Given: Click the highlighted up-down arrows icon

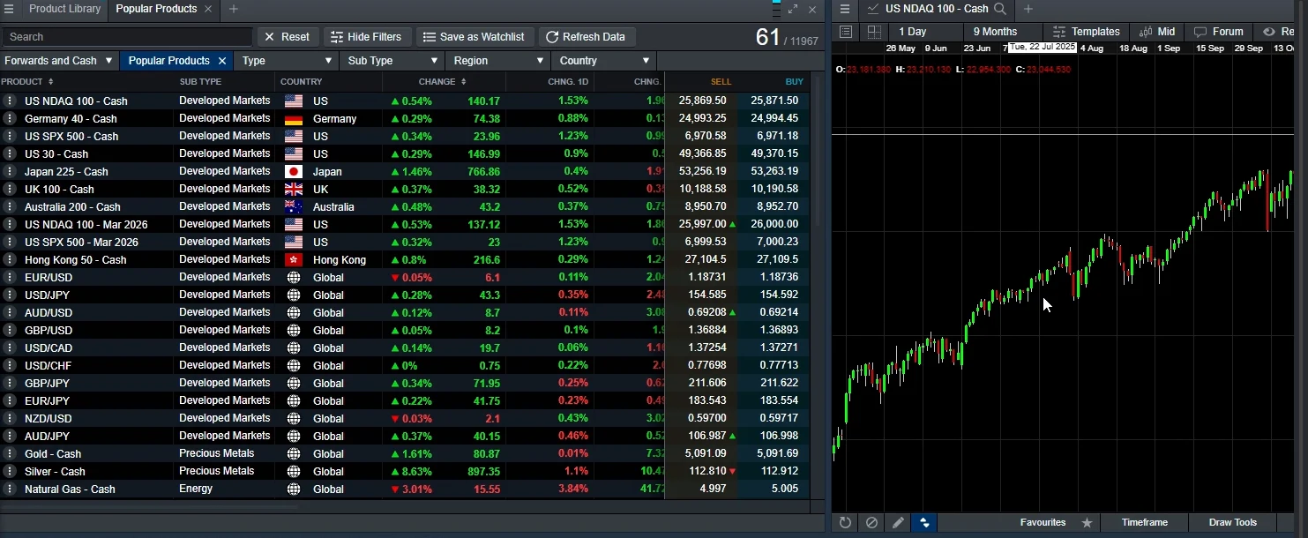Looking at the screenshot, I should point(924,522).
